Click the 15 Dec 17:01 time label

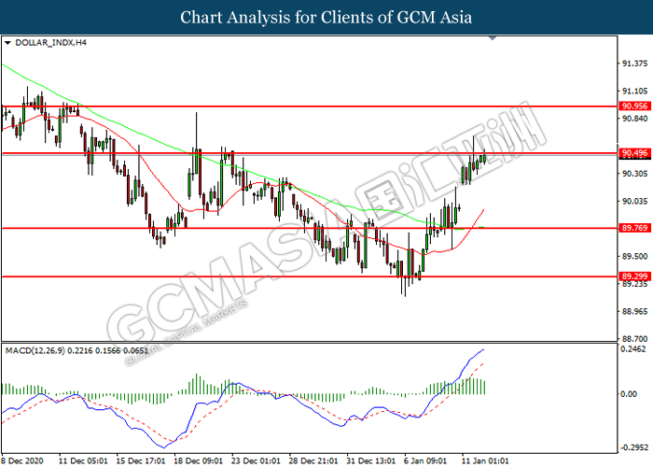pos(141,460)
